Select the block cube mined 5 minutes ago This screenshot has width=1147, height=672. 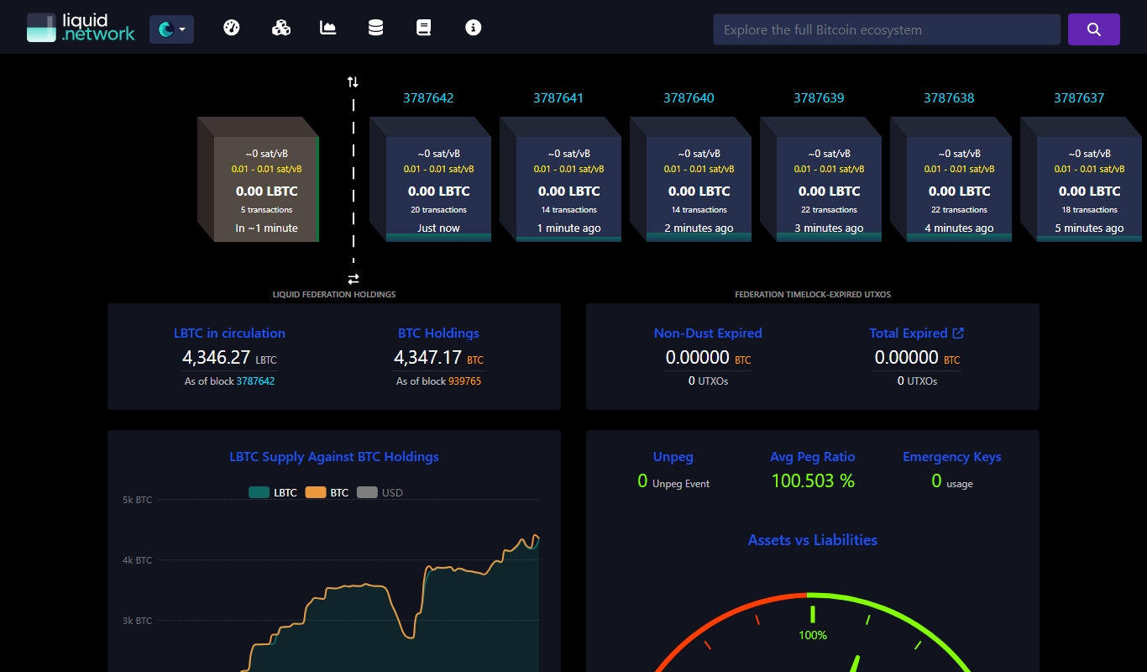(1082, 179)
